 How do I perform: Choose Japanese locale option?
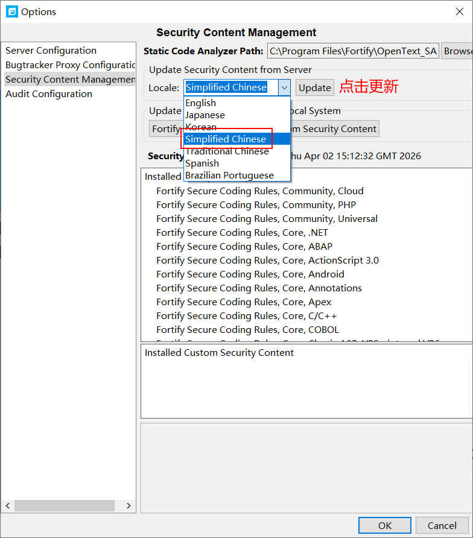click(x=237, y=115)
